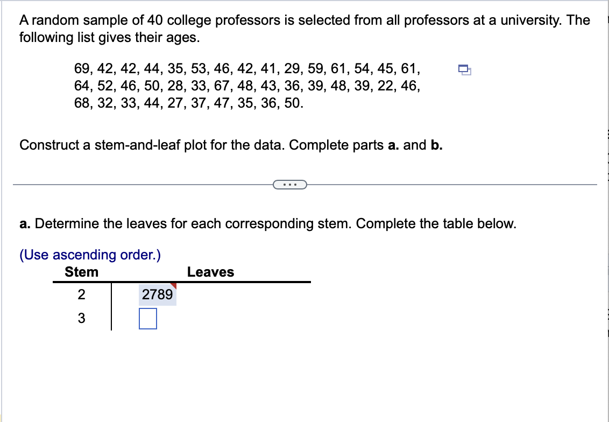Image resolution: width=609 pixels, height=422 pixels.
Task: Select part a. instructions text
Action: point(267,223)
